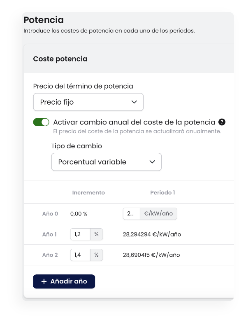The width and height of the screenshot is (246, 323).
Task: Edit the Año 1 increment field
Action: [80, 234]
